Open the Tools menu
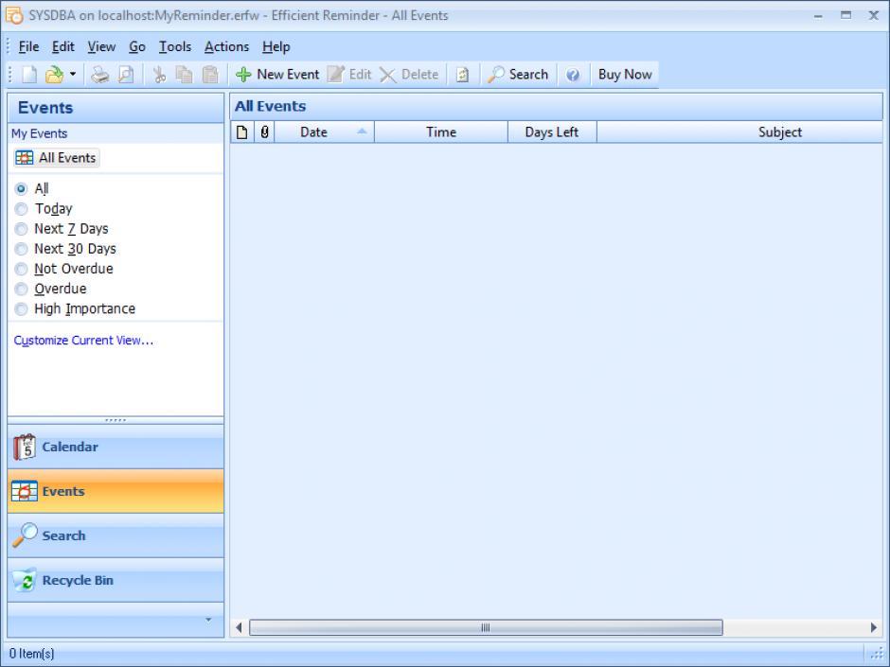The width and height of the screenshot is (890, 667). pos(174,46)
